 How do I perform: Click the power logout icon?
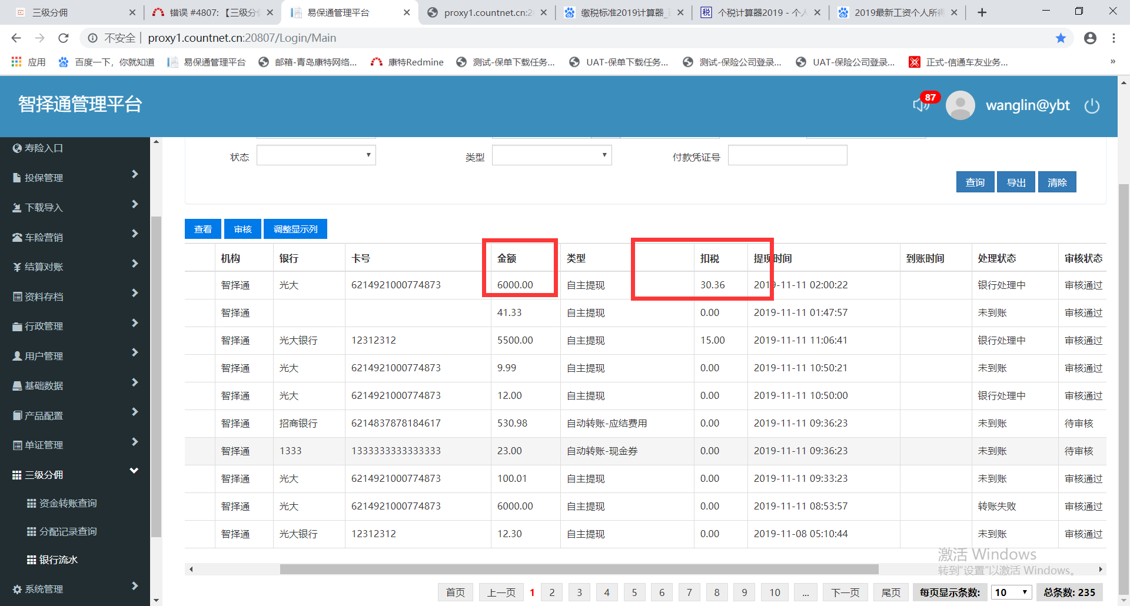click(1092, 106)
